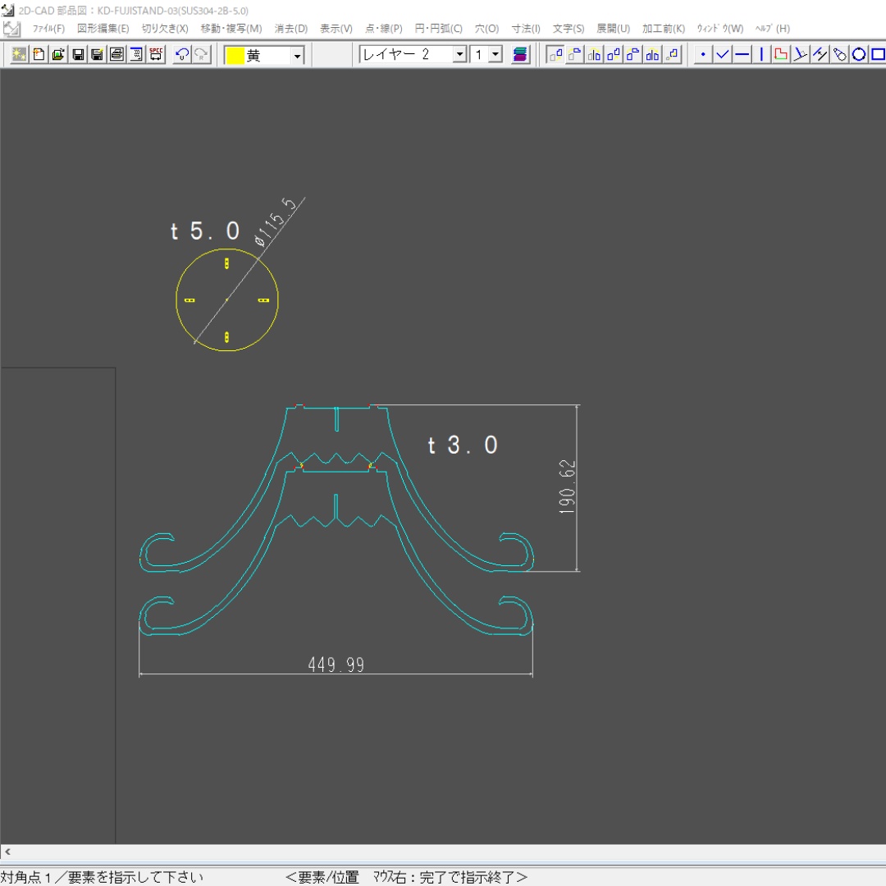The width and height of the screenshot is (886, 886).
Task: Open the 文字(S) menu
Action: tap(569, 28)
